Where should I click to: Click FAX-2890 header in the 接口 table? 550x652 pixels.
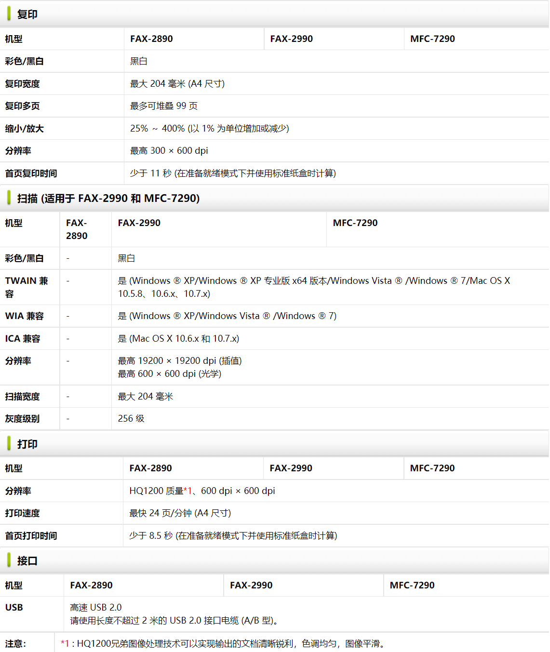pos(92,585)
